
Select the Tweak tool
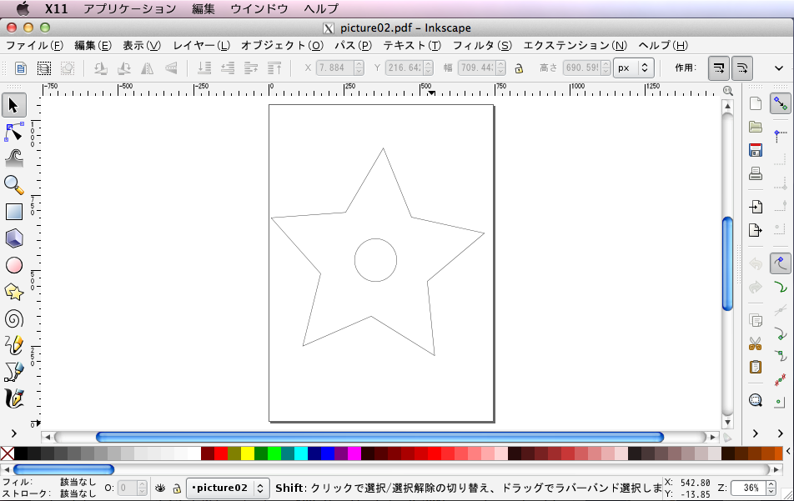13,158
